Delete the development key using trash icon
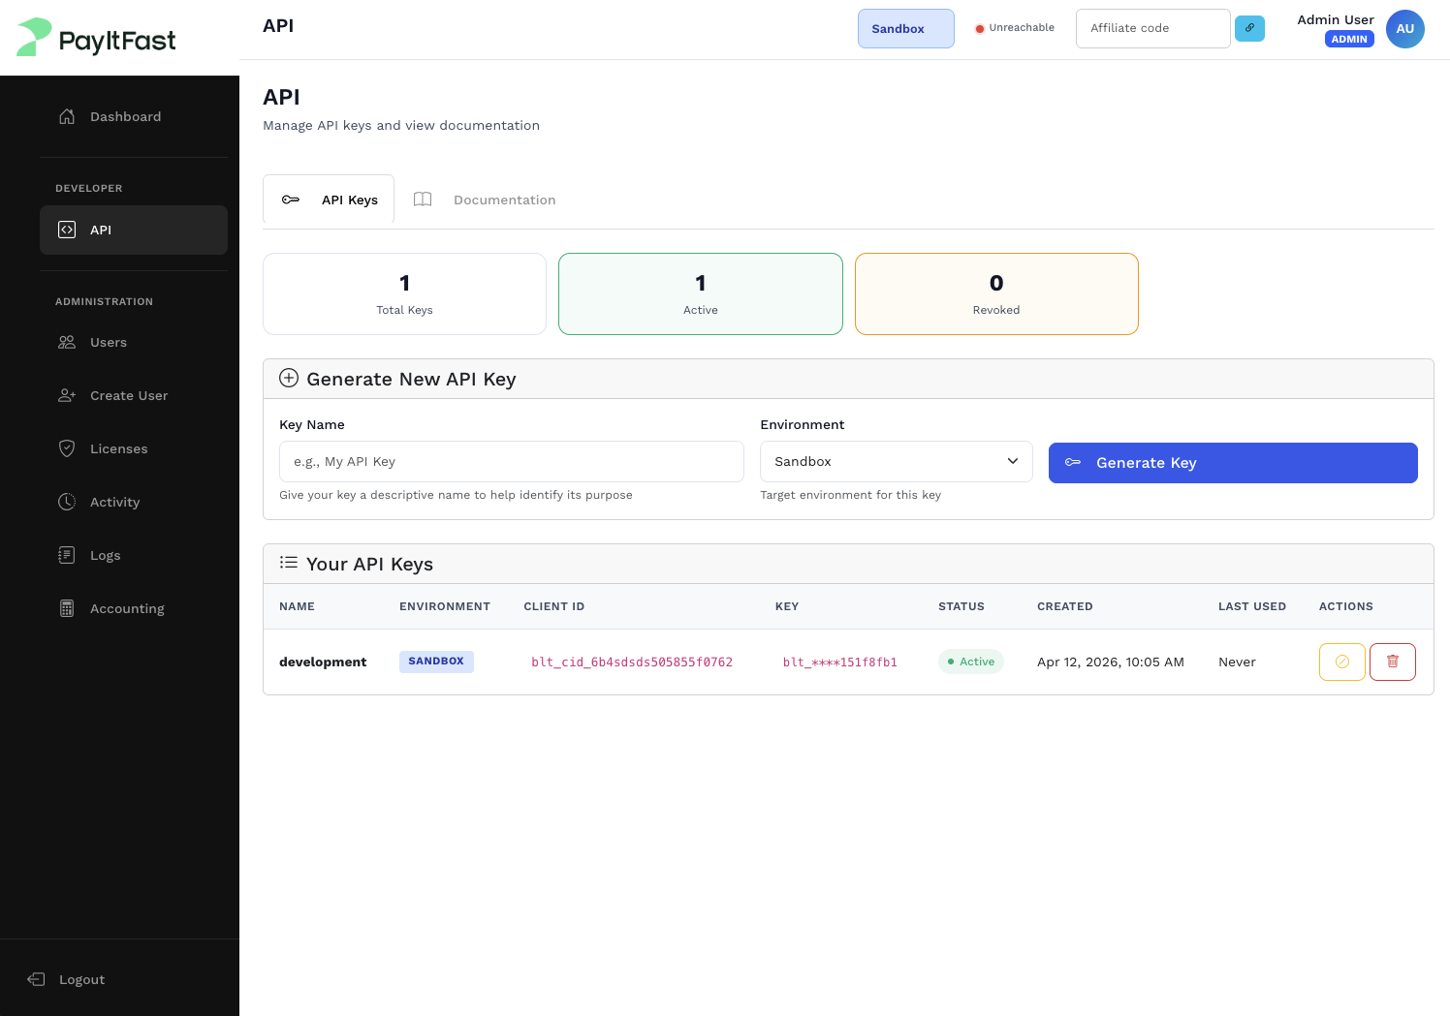Screen dimensions: 1450x1016 [x=1393, y=662]
